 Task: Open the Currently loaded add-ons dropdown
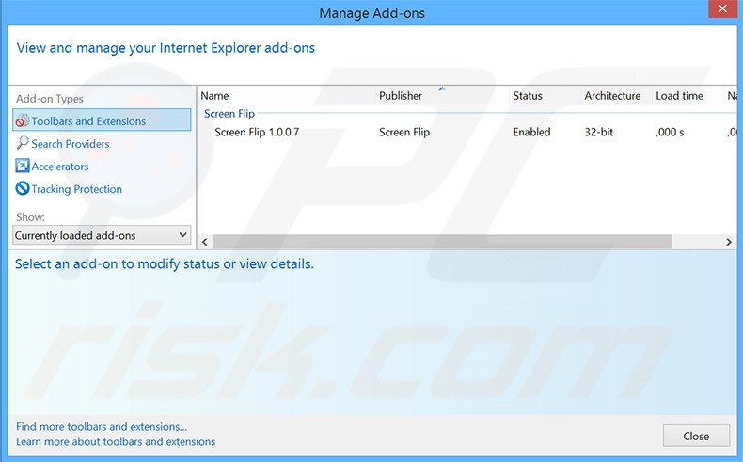point(103,235)
